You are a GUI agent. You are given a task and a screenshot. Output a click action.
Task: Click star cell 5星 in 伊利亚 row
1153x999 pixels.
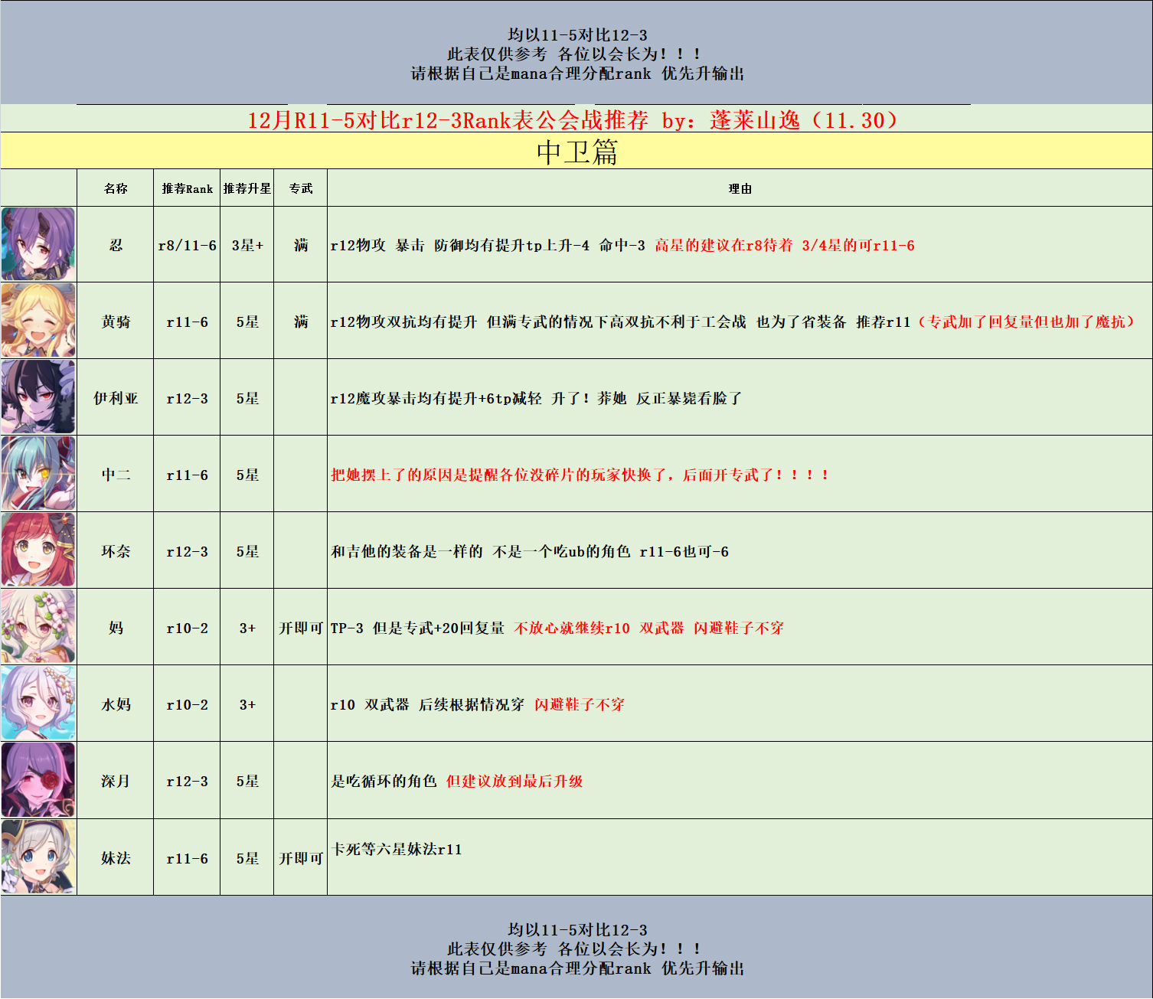247,398
